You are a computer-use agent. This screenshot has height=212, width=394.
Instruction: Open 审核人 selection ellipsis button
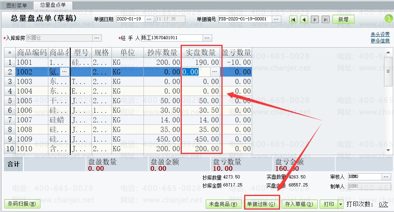coord(386,176)
